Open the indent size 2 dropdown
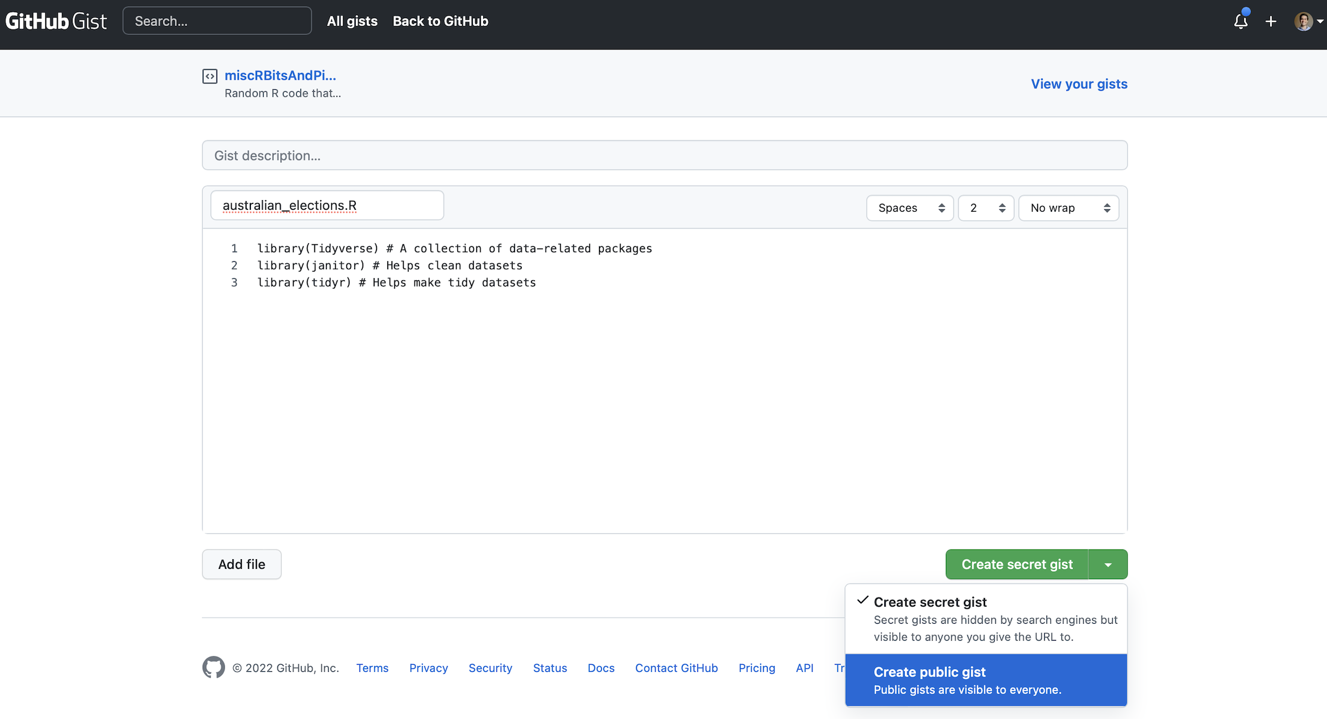The width and height of the screenshot is (1327, 719). point(986,208)
